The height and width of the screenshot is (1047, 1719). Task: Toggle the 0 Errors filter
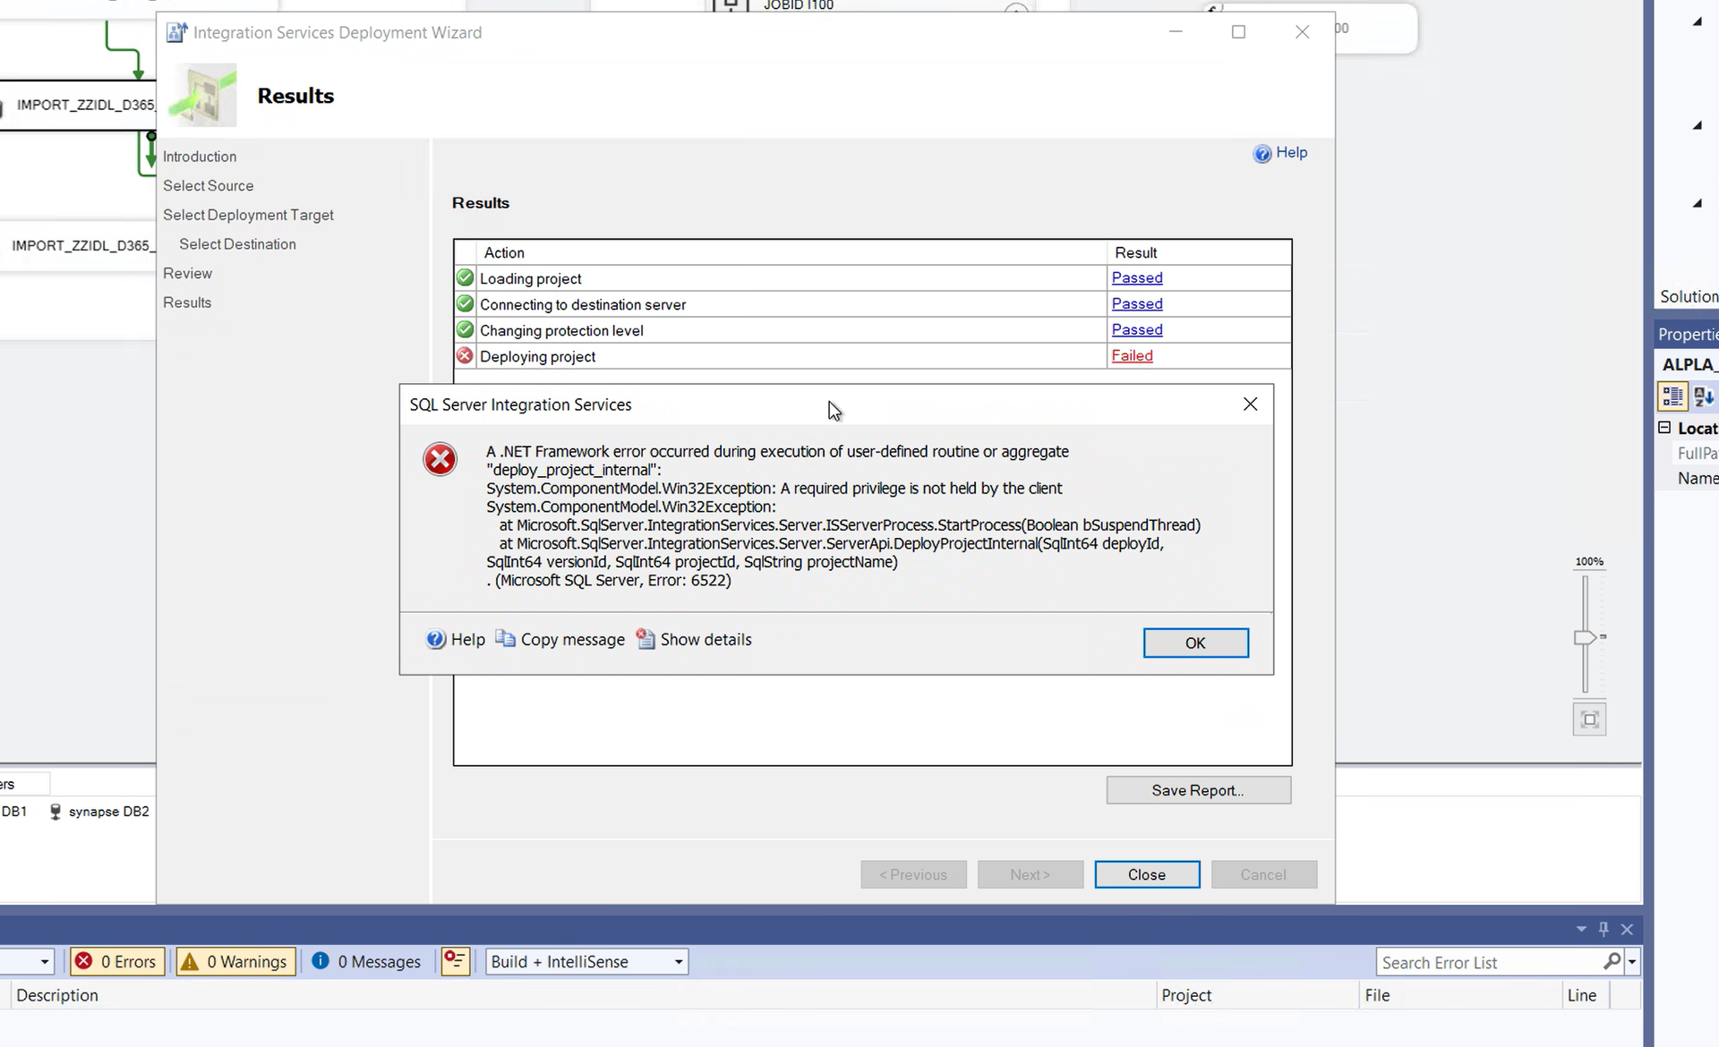click(x=116, y=961)
